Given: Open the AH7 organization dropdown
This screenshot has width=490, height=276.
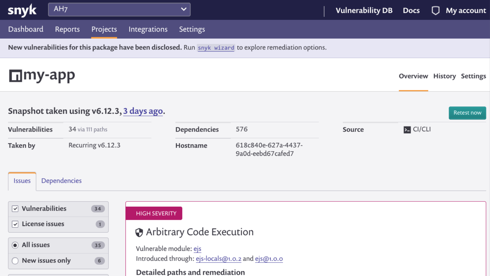Looking at the screenshot, I should (119, 10).
